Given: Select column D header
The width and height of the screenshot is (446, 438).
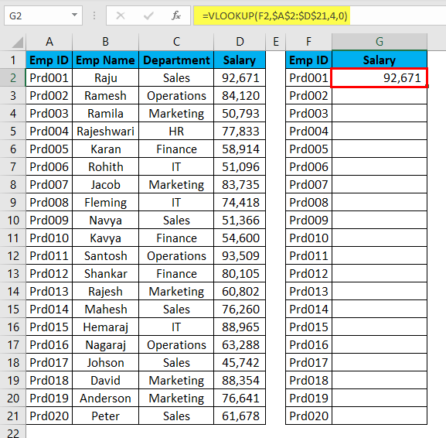Looking at the screenshot, I should 240,42.
